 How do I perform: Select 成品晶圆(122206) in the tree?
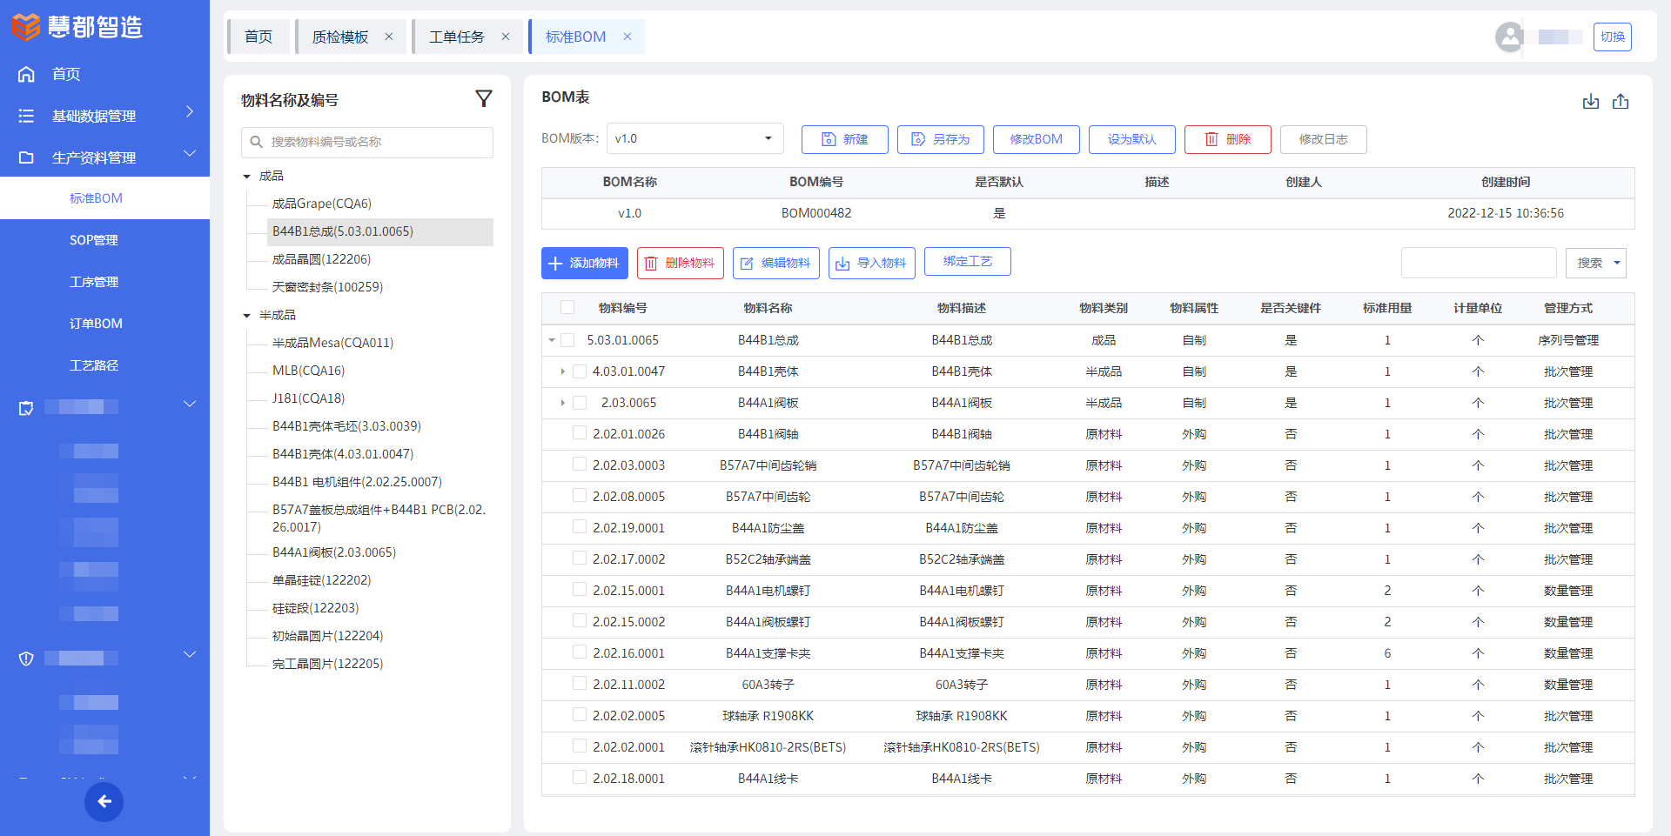point(321,259)
